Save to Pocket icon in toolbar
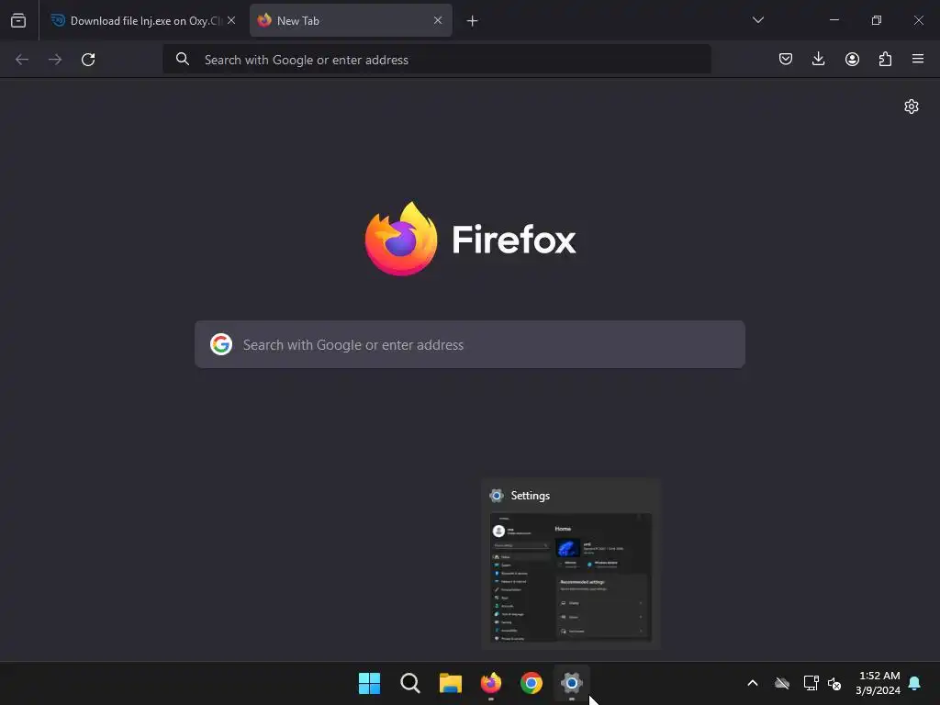The image size is (940, 705). coord(786,59)
